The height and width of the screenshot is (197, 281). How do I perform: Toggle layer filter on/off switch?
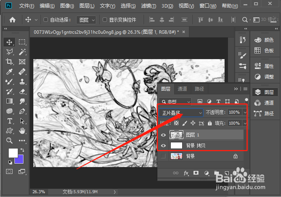(247, 100)
